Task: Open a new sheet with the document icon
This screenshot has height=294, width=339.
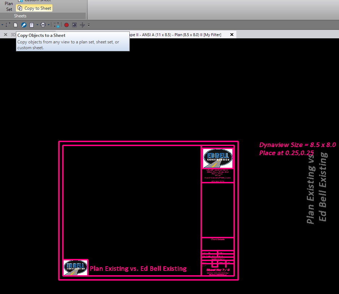Action: [x=15, y=25]
